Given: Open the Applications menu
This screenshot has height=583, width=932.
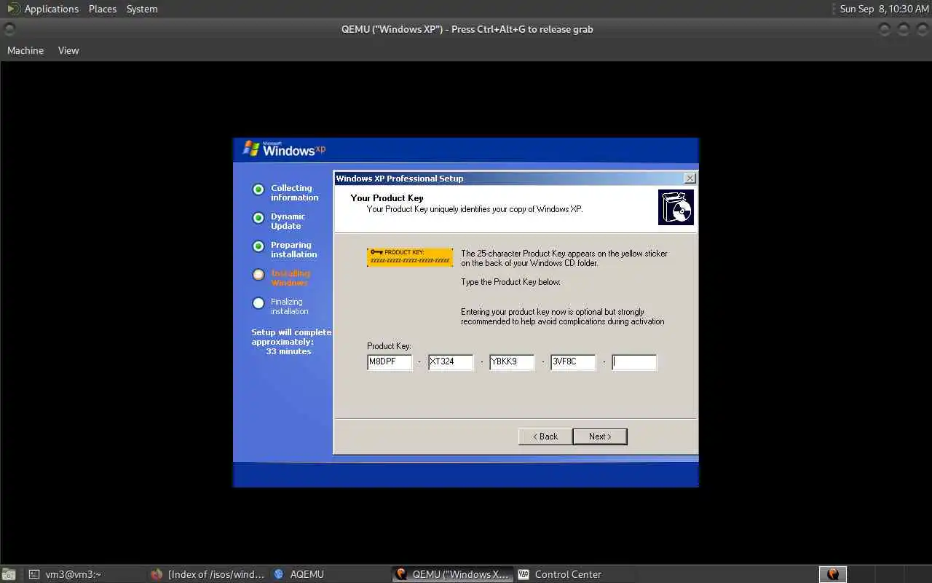Looking at the screenshot, I should coord(51,9).
